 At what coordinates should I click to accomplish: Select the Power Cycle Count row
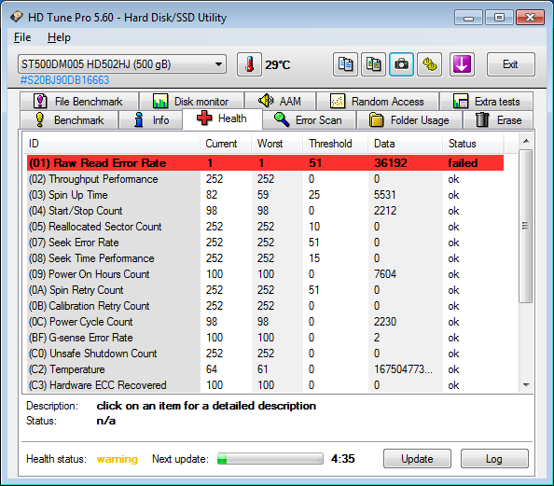pos(265,322)
